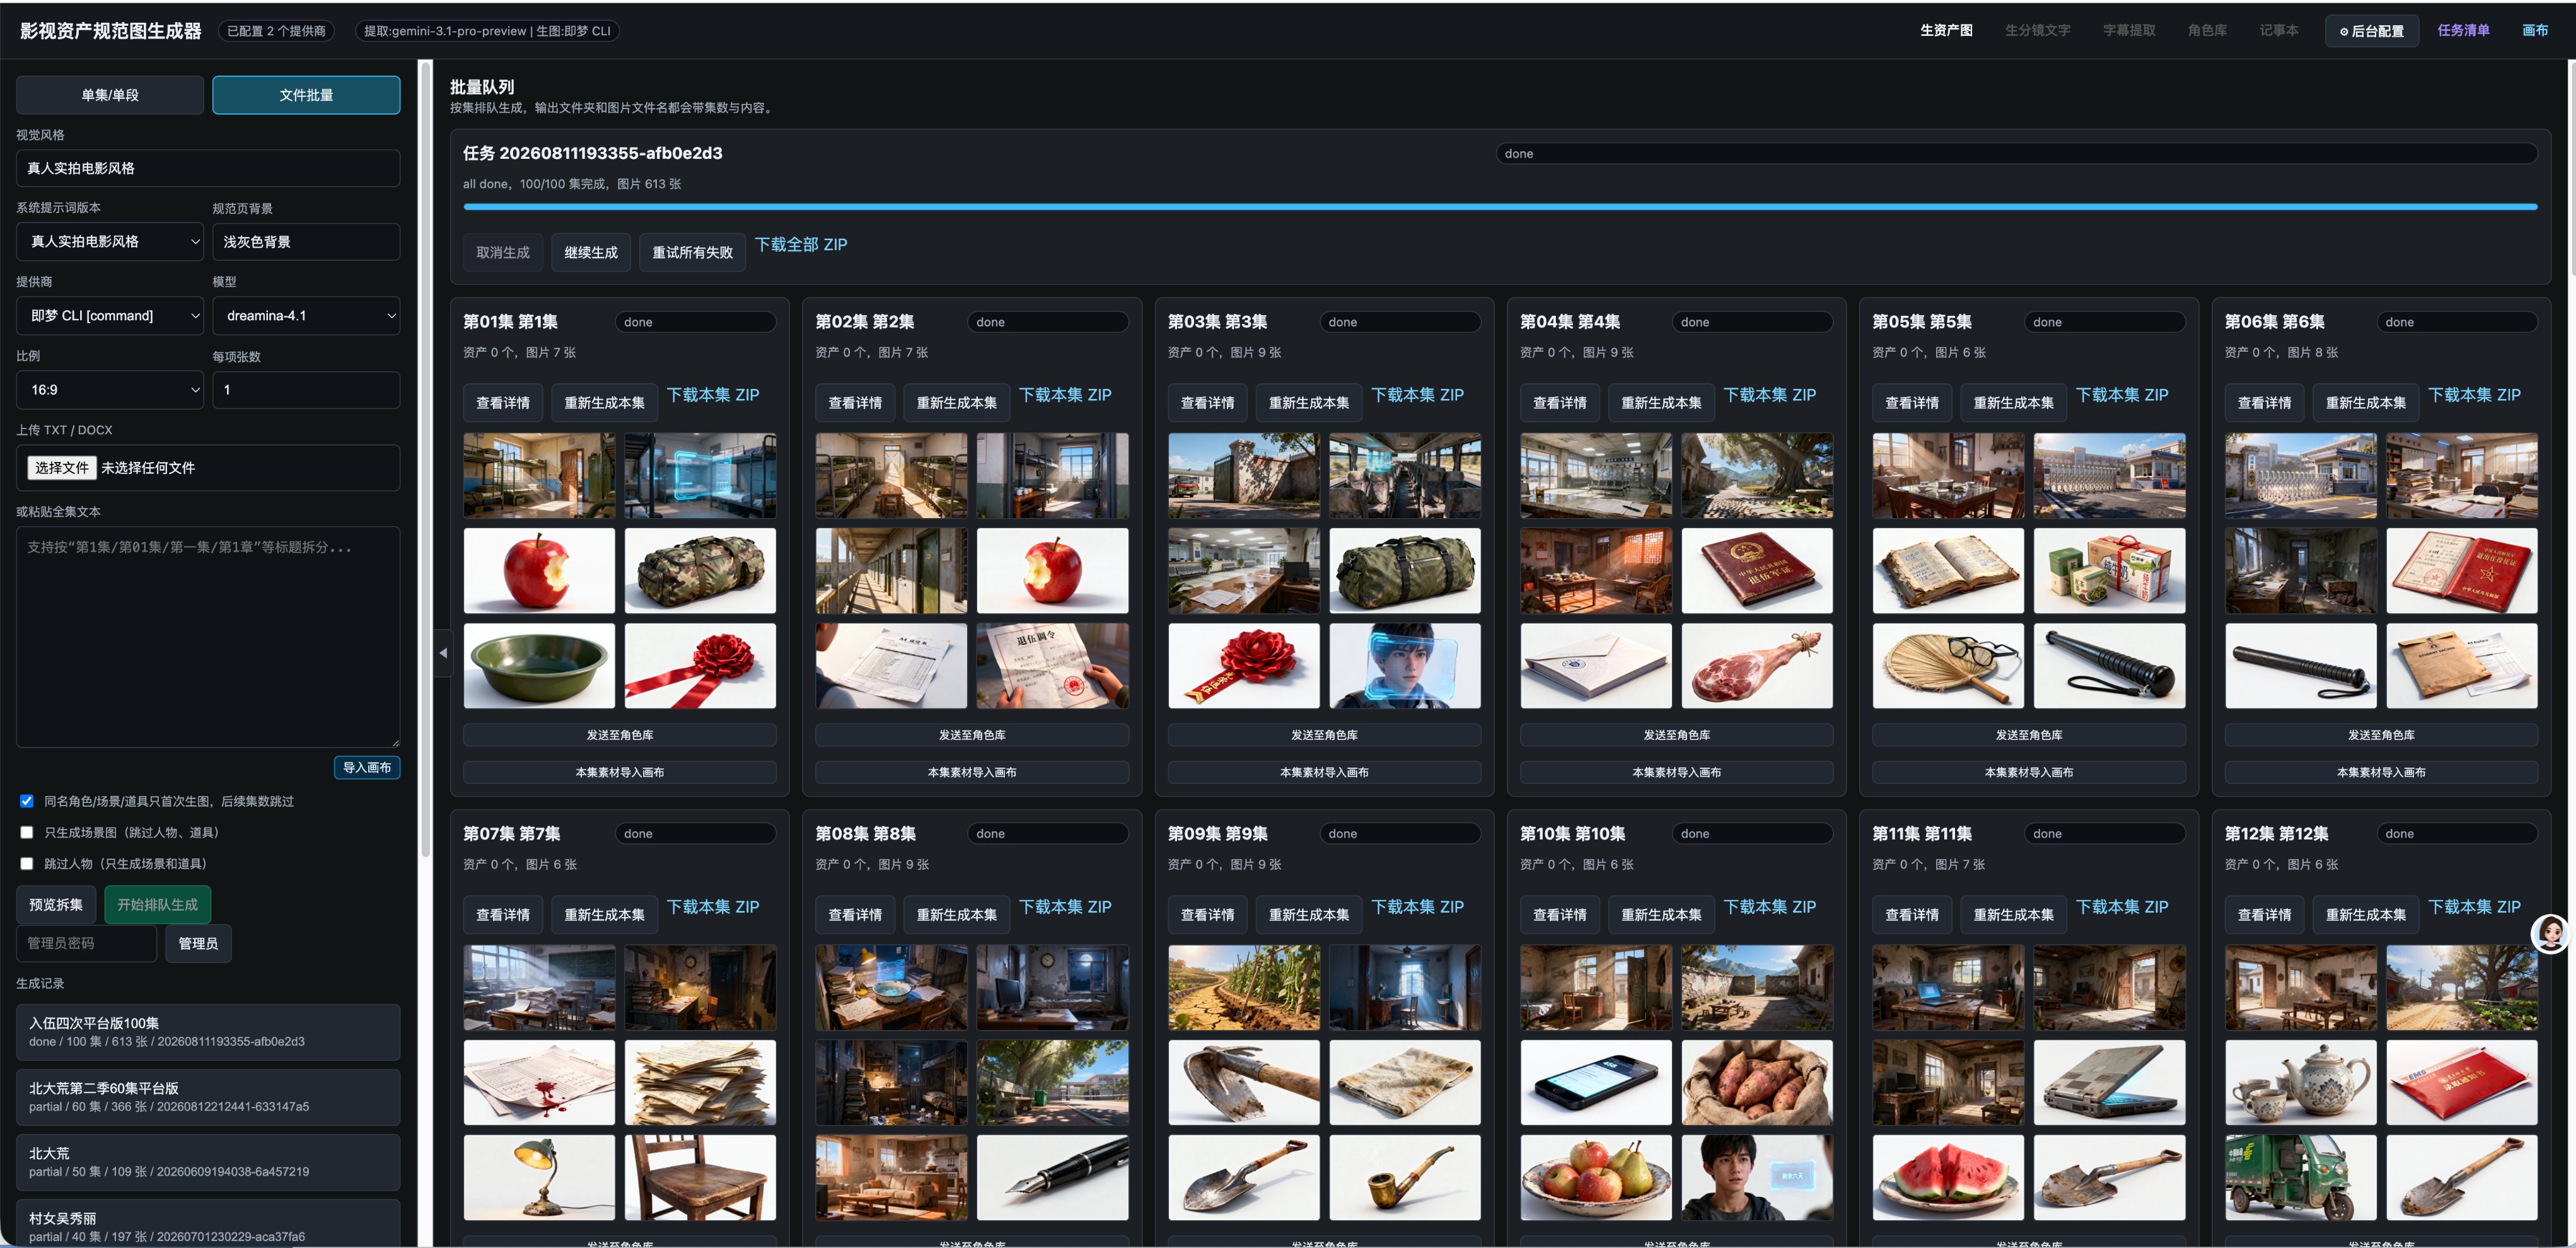Check the 跳过人物 option
This screenshot has height=1248, width=2576.
point(27,863)
